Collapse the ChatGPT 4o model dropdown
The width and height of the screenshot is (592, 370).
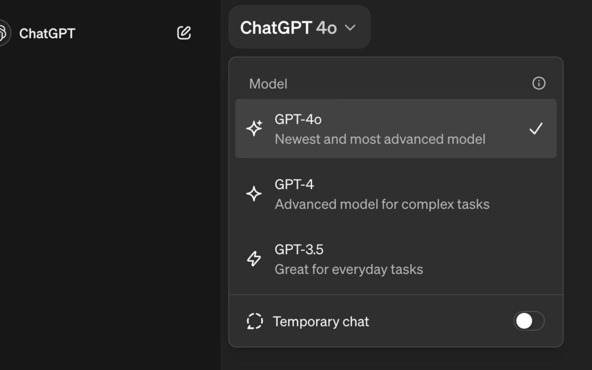[299, 27]
